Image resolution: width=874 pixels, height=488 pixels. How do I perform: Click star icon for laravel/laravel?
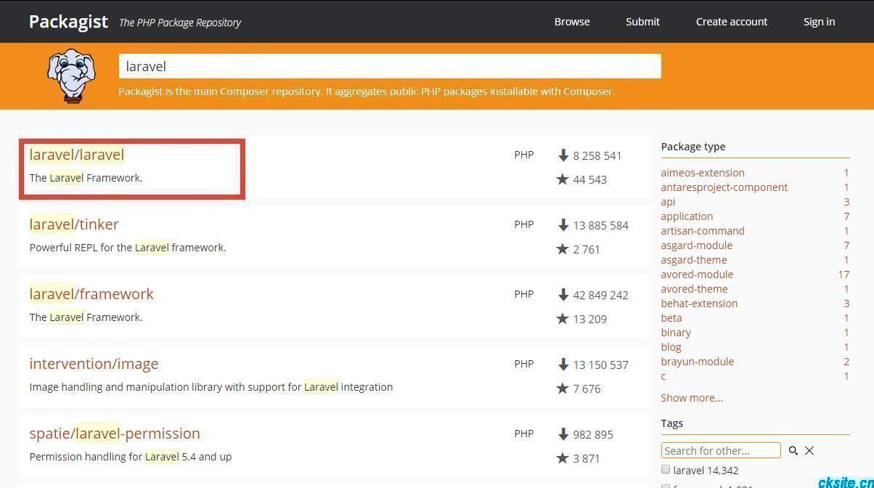tap(563, 179)
